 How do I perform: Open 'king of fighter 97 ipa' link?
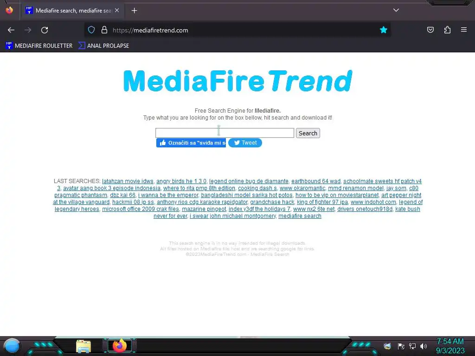point(322,202)
